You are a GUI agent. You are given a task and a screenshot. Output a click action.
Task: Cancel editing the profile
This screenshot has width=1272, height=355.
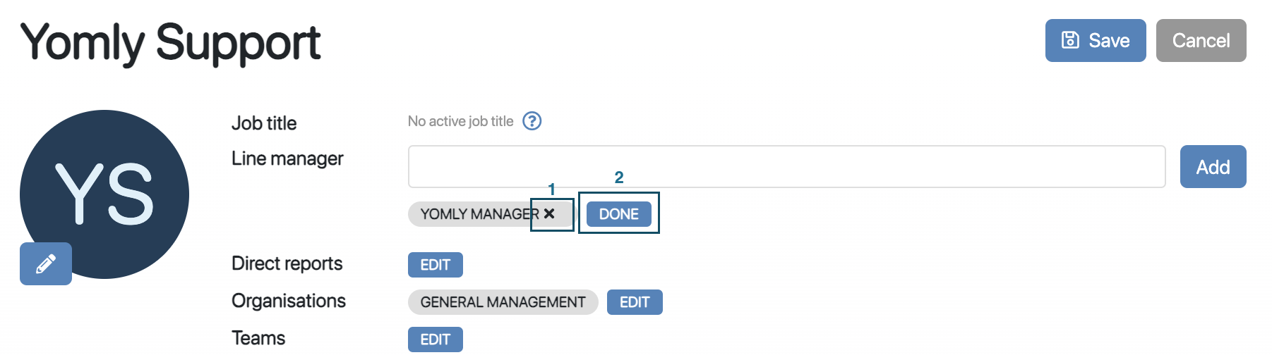click(1201, 41)
